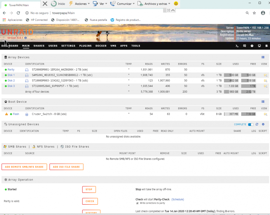Browse Flash device via view icon
This screenshot has width=270, height=215.
265,114
